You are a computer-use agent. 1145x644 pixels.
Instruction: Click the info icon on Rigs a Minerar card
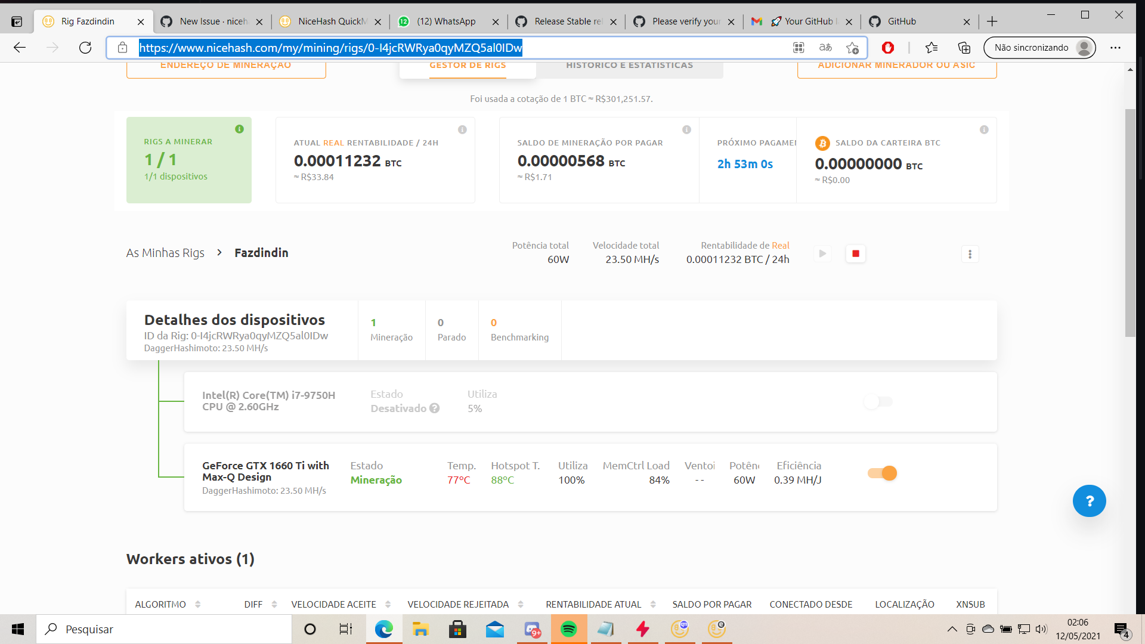pyautogui.click(x=240, y=129)
